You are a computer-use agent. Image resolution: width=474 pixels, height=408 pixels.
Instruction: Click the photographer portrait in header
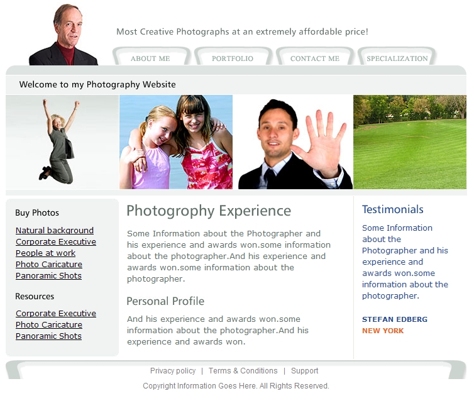[63, 35]
